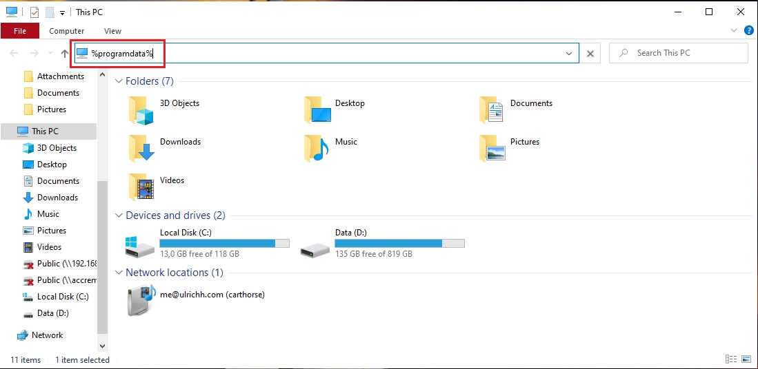Collapse the Folders (7) group
Screen dimensions: 758x369
[119, 81]
